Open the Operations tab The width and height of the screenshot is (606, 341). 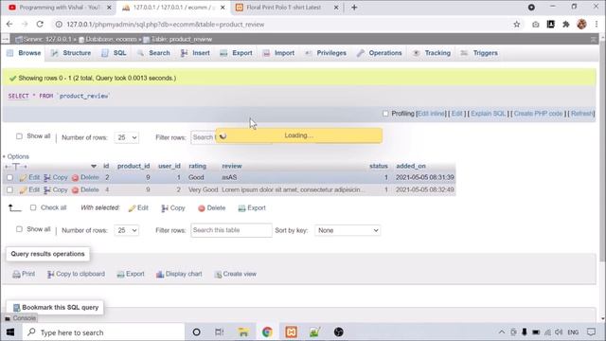(380, 53)
